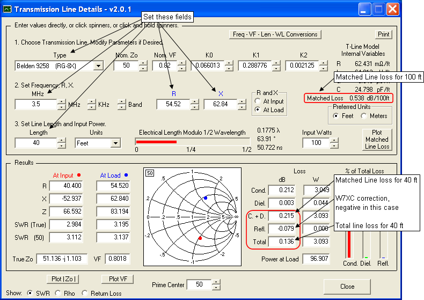
Task: Decrease the line Length spinner
Action: (62, 146)
